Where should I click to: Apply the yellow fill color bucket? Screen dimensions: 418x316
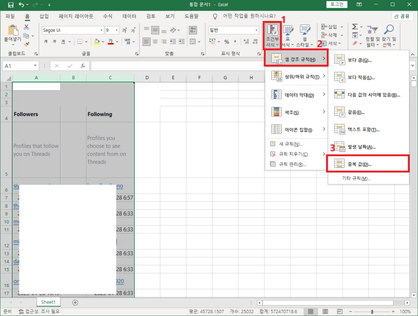[x=97, y=42]
